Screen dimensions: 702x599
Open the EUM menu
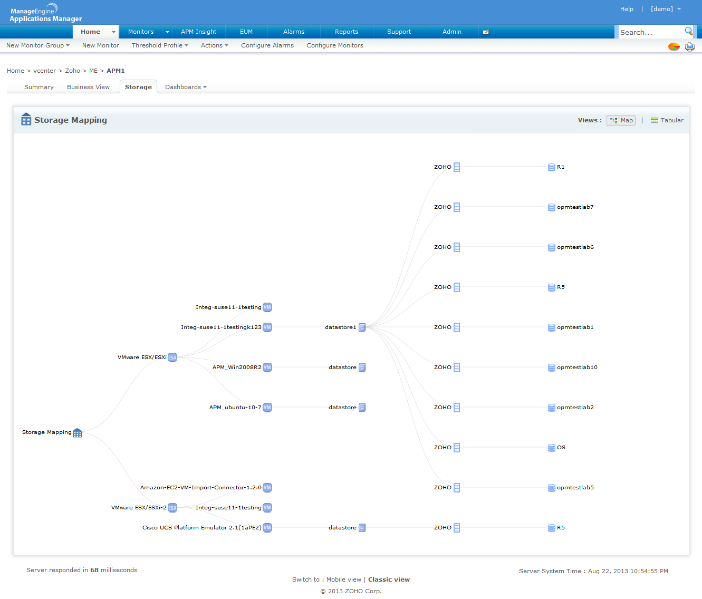(x=246, y=32)
